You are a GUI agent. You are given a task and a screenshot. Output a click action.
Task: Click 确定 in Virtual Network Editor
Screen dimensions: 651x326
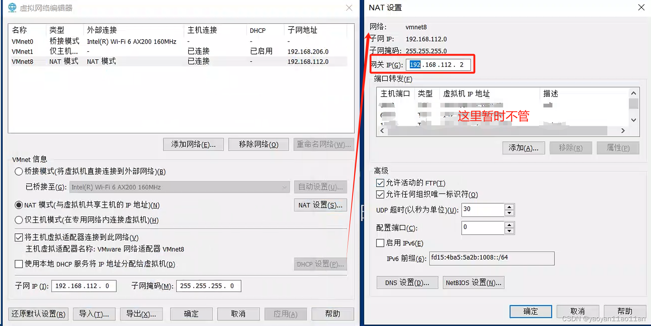coord(191,314)
